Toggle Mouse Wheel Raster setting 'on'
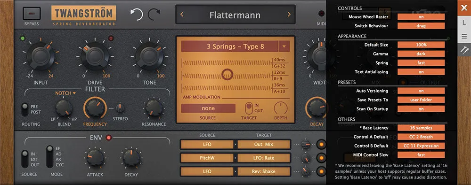 point(421,17)
